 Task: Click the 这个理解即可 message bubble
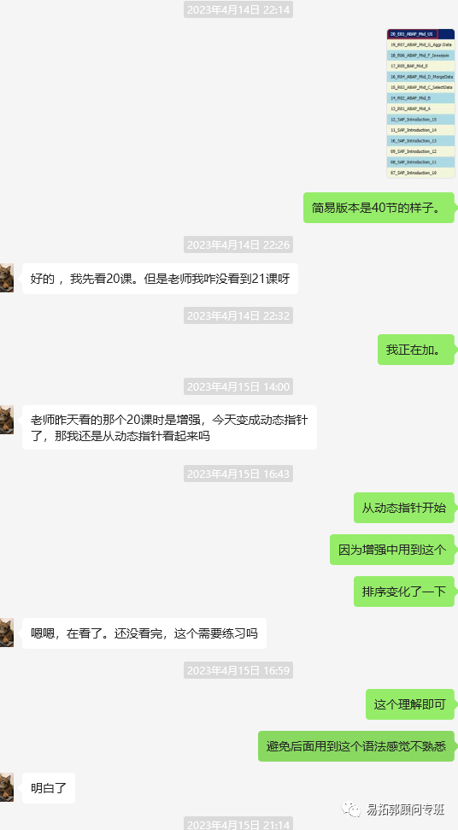tap(410, 704)
